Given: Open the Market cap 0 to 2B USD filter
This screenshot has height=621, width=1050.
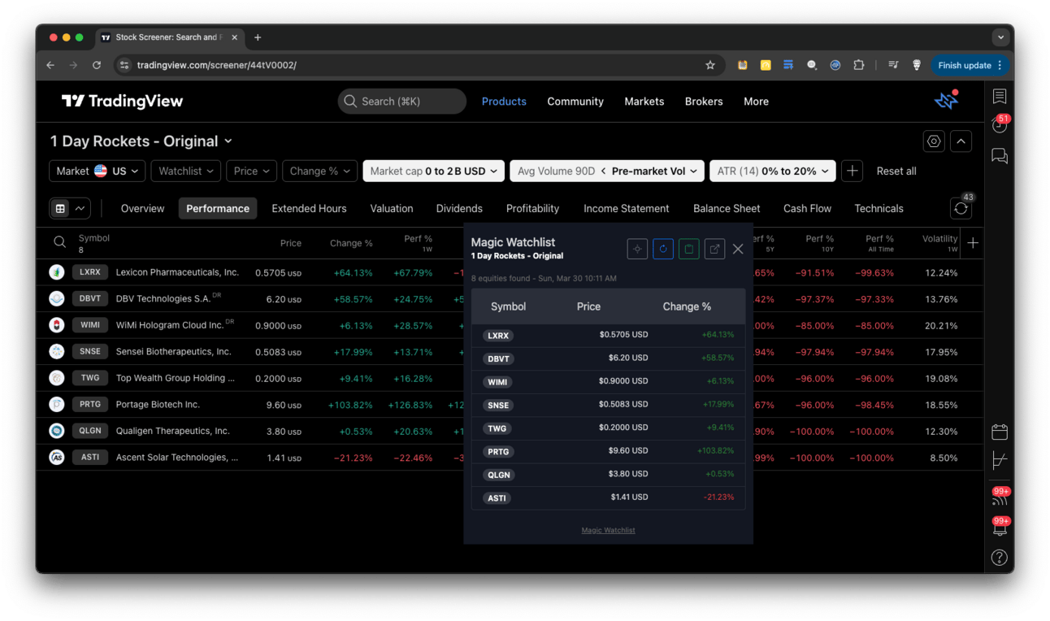Looking at the screenshot, I should click(x=433, y=171).
